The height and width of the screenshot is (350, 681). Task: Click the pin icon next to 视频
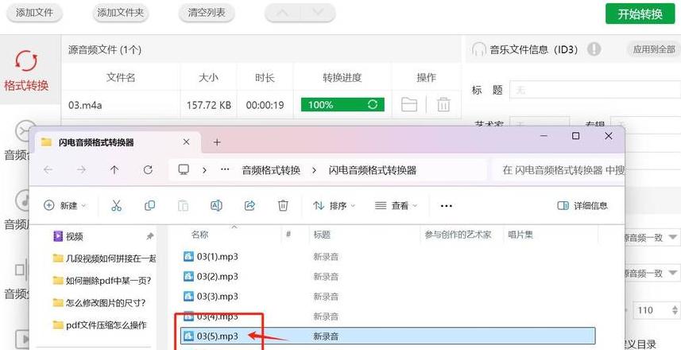(x=150, y=236)
